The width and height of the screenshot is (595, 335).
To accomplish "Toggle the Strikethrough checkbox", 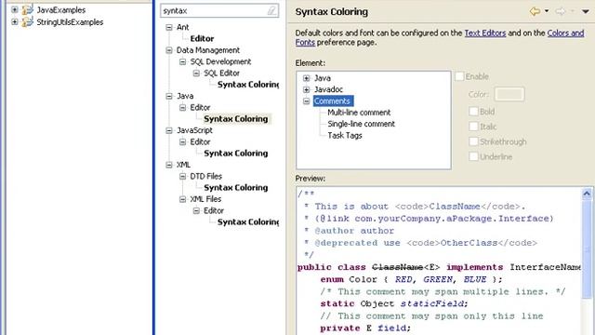I will (473, 141).
